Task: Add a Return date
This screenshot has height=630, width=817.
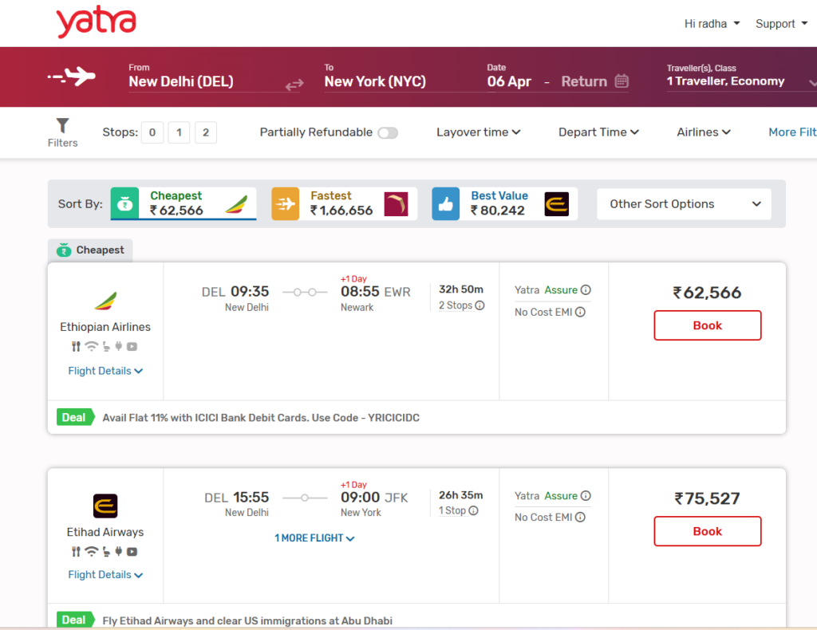Action: pos(584,81)
